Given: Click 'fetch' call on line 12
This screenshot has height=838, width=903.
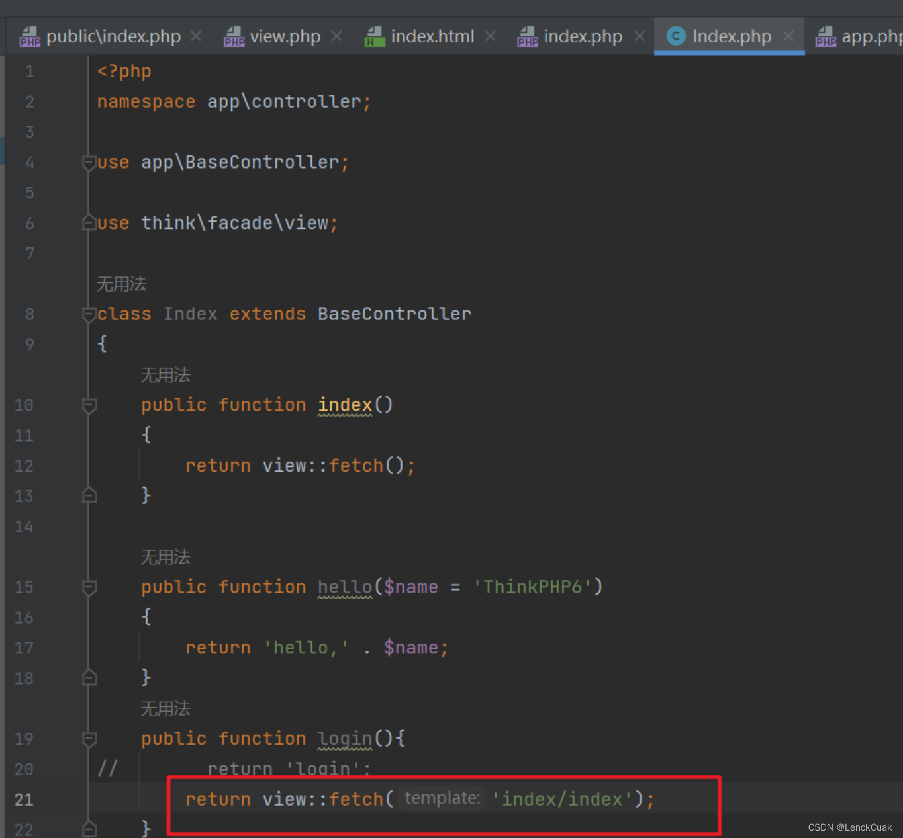Looking at the screenshot, I should point(356,466).
